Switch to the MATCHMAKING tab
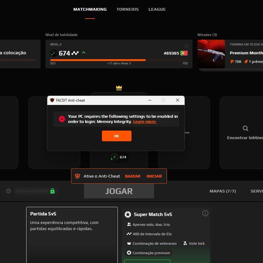 click(x=90, y=9)
